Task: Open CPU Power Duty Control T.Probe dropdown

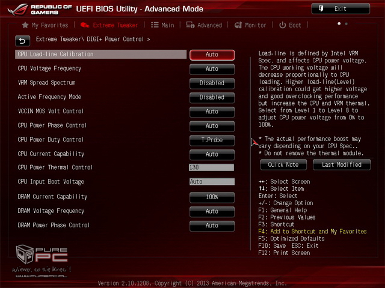Action: pos(212,140)
